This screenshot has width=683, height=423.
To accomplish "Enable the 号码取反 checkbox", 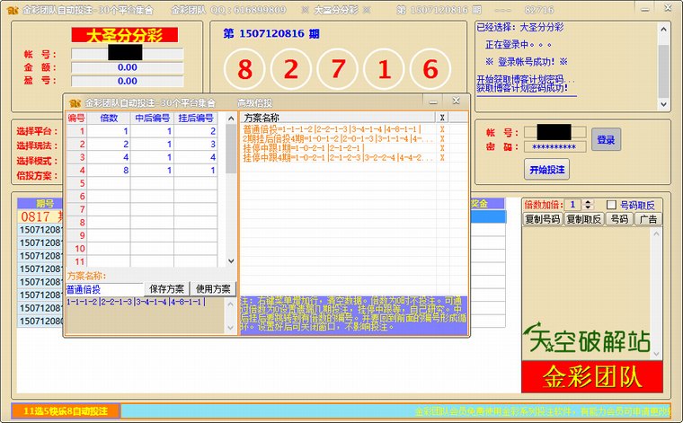I will click(612, 205).
